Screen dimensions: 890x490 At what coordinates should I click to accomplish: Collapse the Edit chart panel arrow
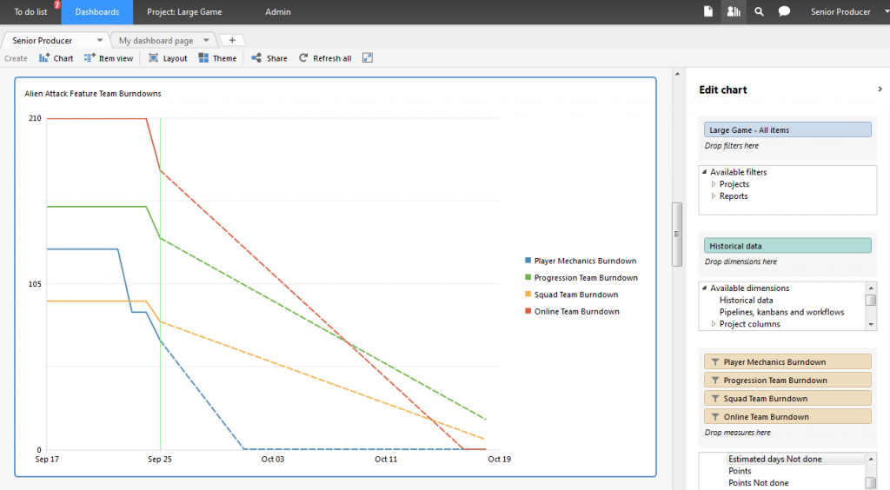880,89
